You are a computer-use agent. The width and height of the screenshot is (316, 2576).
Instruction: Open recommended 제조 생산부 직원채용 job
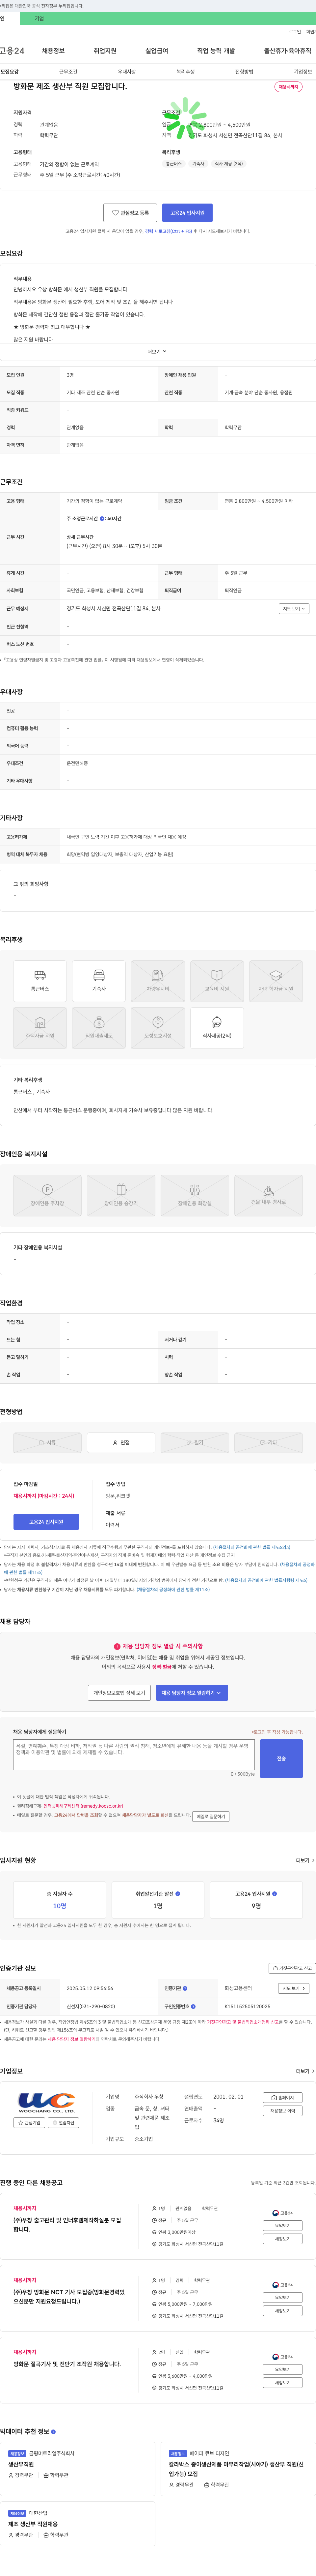[x=33, y=2524]
